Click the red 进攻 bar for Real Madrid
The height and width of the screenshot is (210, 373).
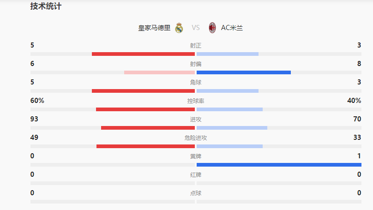[148, 128]
